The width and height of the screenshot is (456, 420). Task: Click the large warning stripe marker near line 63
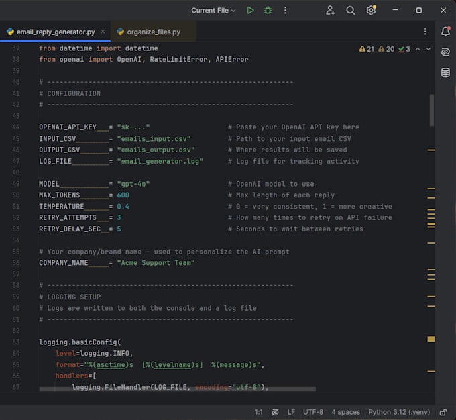431,339
